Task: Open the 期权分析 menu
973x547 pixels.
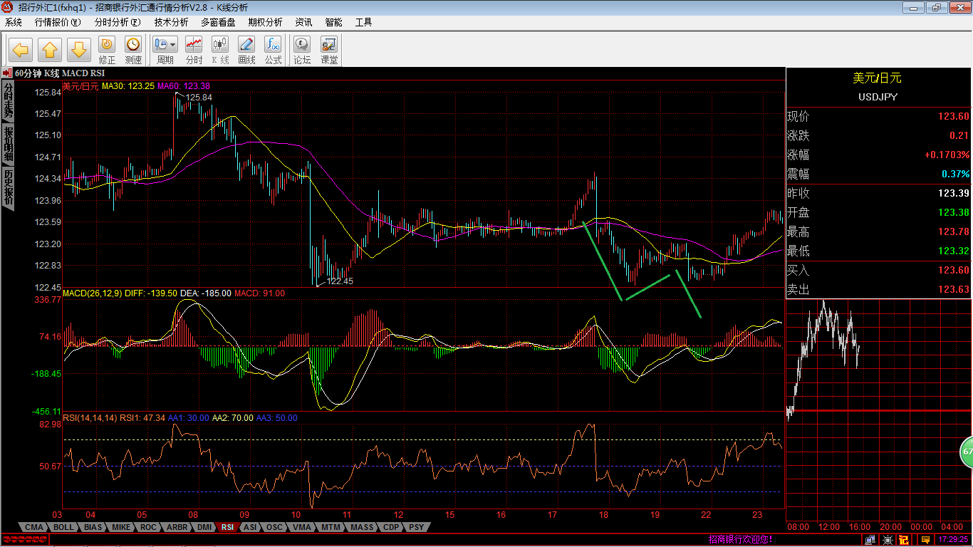Action: tap(265, 22)
